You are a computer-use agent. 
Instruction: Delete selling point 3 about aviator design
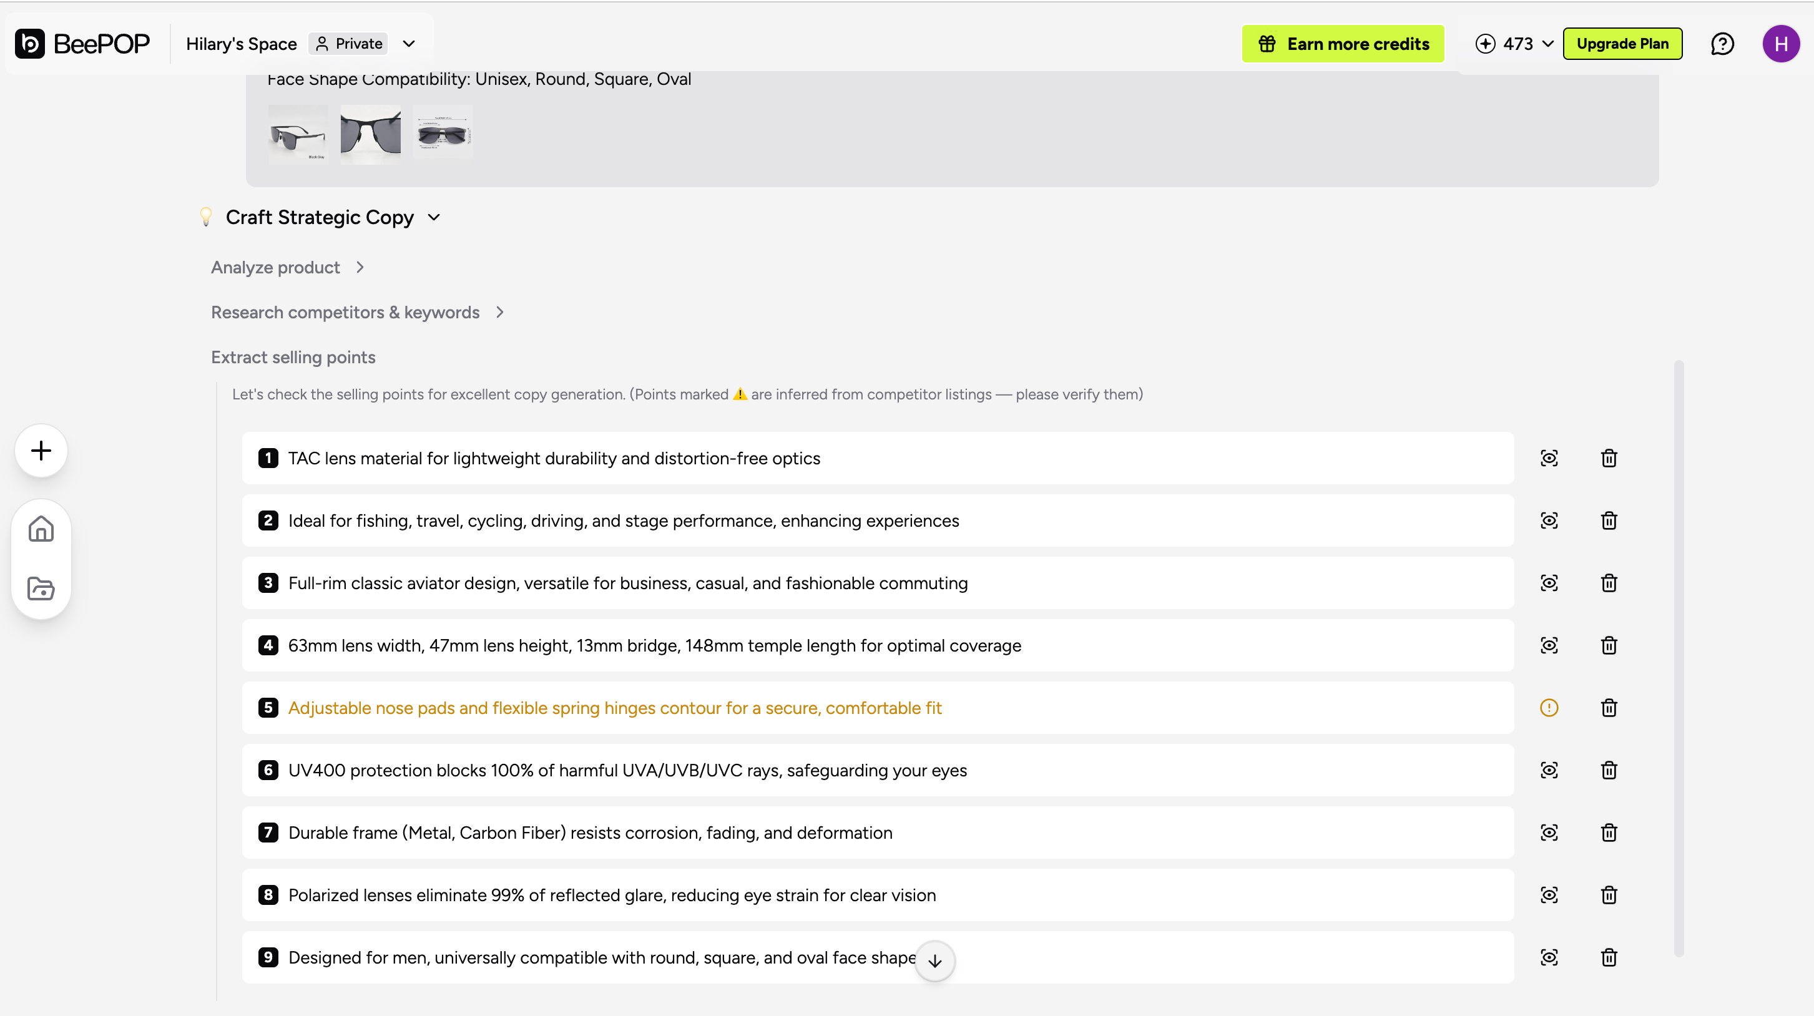1609,583
